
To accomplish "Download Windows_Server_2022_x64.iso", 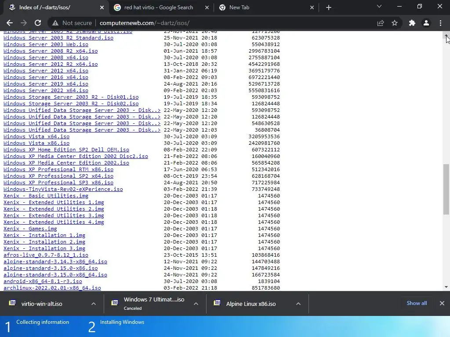I will (46, 90).
